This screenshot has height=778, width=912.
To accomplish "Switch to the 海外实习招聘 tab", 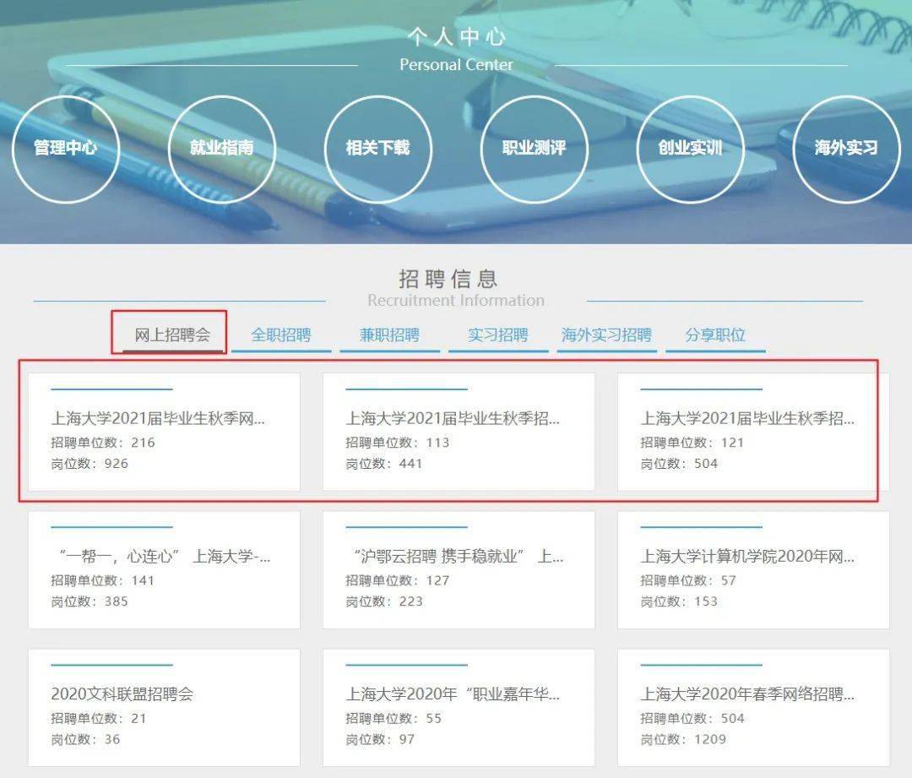I will (x=606, y=335).
